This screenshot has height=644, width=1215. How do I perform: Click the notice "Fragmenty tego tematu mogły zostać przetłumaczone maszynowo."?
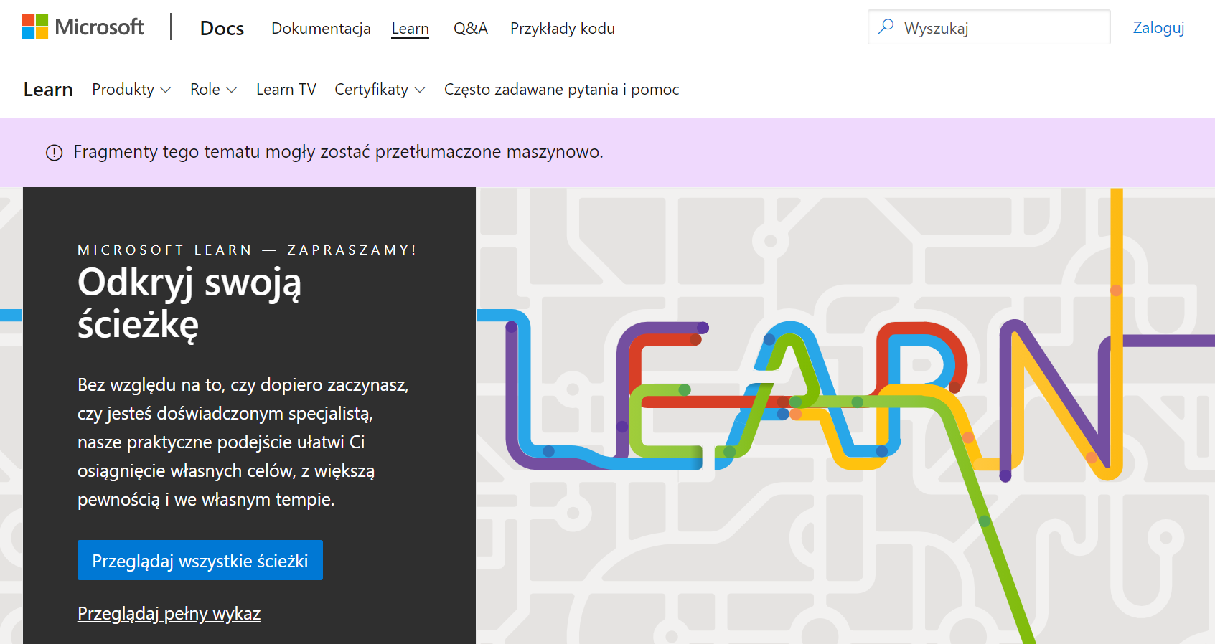[338, 152]
